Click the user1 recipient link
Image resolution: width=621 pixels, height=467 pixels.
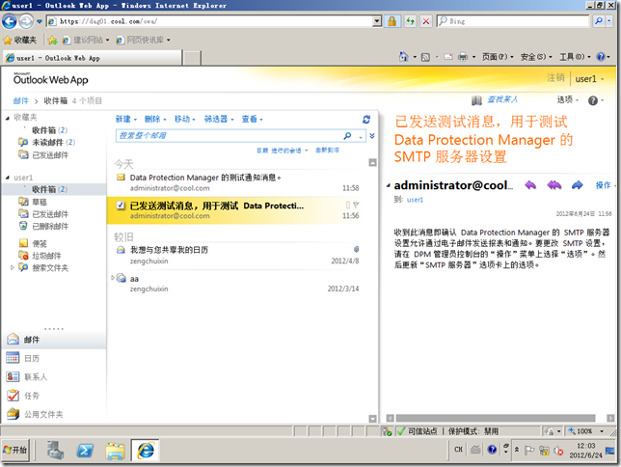[415, 200]
